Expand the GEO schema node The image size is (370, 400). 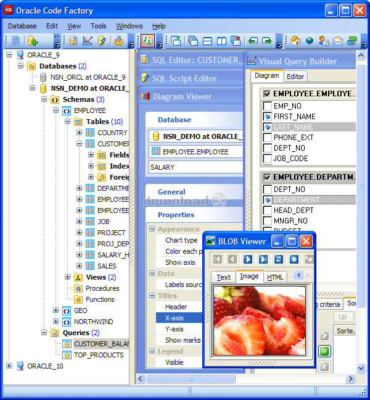tap(55, 310)
